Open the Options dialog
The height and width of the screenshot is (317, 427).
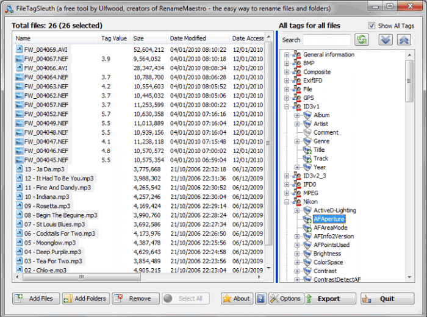click(x=285, y=299)
